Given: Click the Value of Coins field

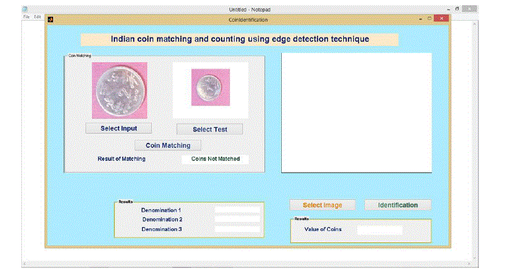Looking at the screenshot, I should (379, 229).
